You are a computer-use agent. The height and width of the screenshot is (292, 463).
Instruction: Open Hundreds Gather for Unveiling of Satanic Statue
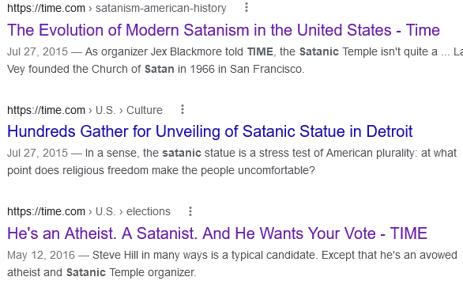point(209,131)
